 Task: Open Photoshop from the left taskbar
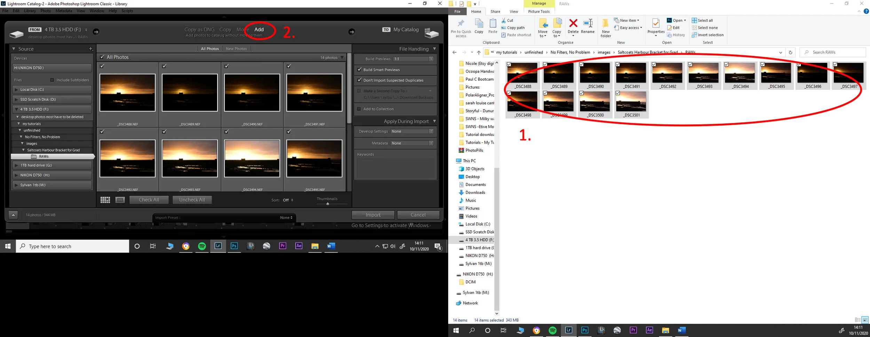[234, 246]
